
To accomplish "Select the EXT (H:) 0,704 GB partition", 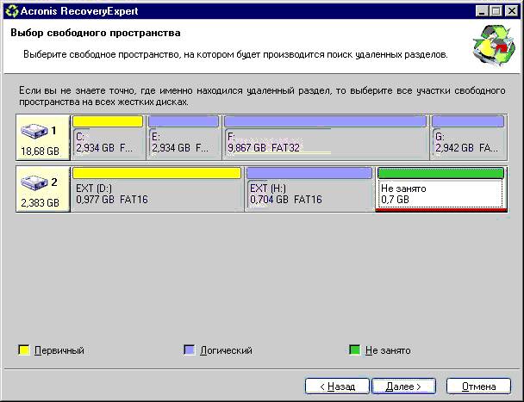I will tap(308, 194).
